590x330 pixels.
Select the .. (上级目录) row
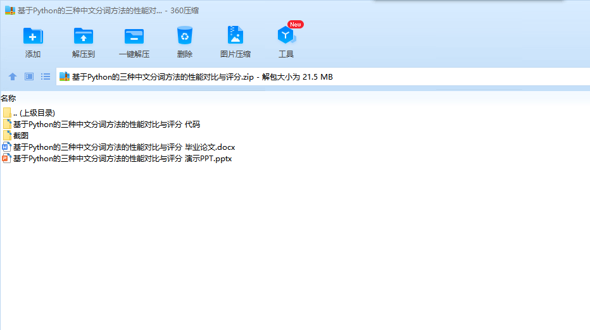[x=34, y=113]
